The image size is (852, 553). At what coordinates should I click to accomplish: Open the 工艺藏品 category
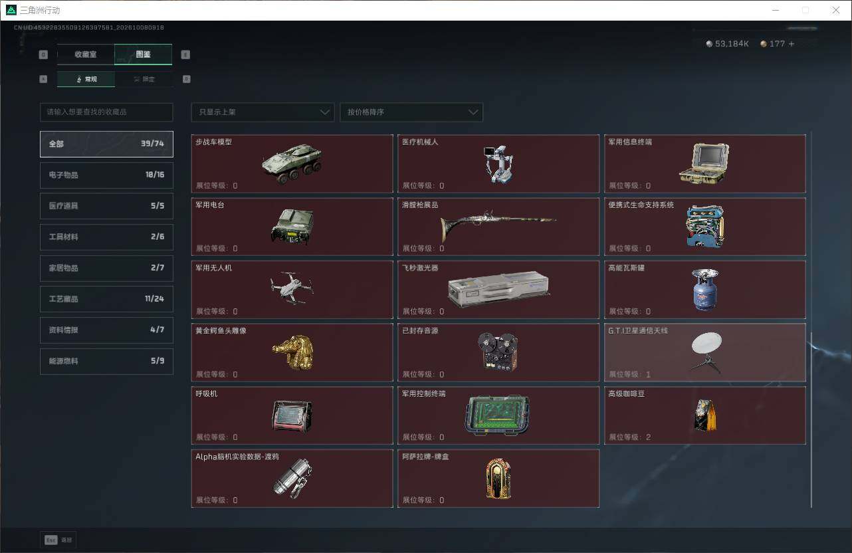point(106,299)
